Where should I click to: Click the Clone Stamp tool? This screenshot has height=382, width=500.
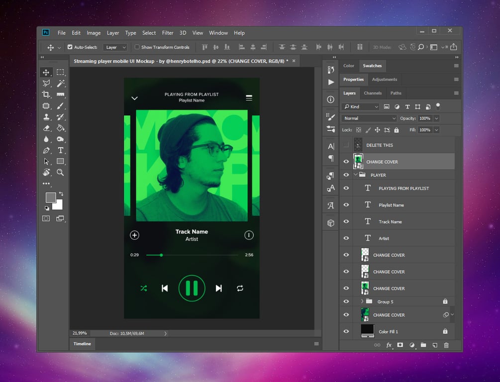click(x=46, y=117)
